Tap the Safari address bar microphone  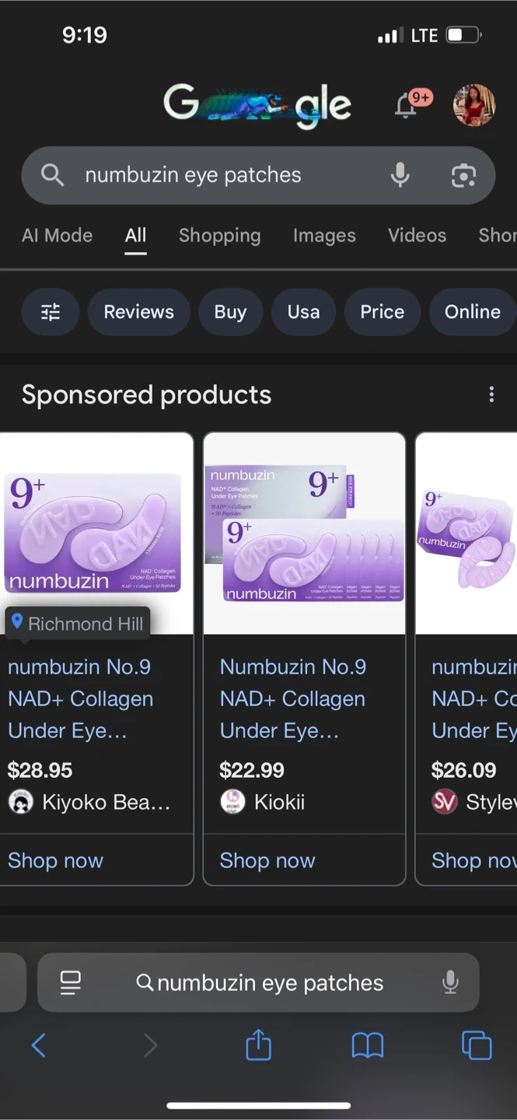(x=450, y=983)
